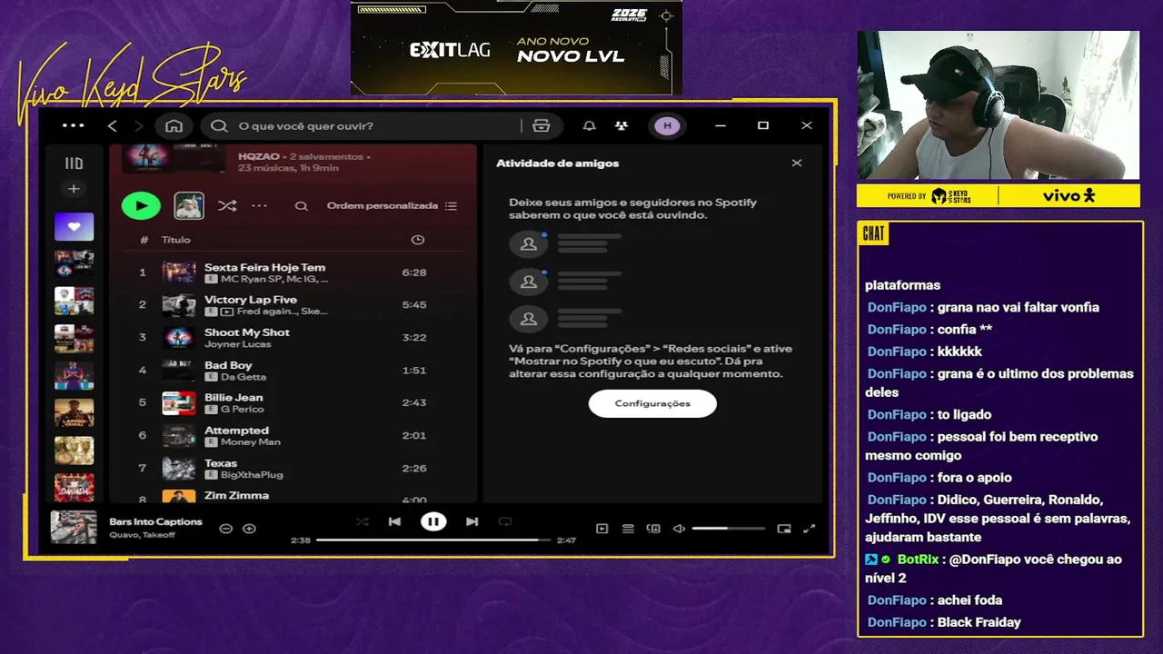Viewport: 1163px width, 654px height.
Task: Go to Spotify Home
Action: pyautogui.click(x=174, y=125)
